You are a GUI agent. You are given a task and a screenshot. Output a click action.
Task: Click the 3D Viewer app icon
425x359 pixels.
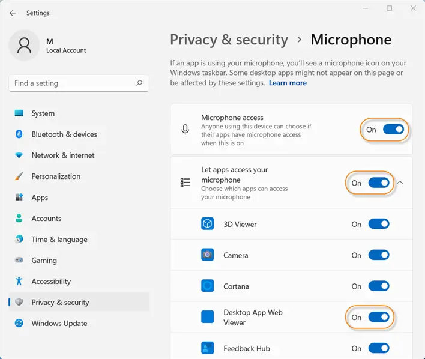click(x=207, y=224)
